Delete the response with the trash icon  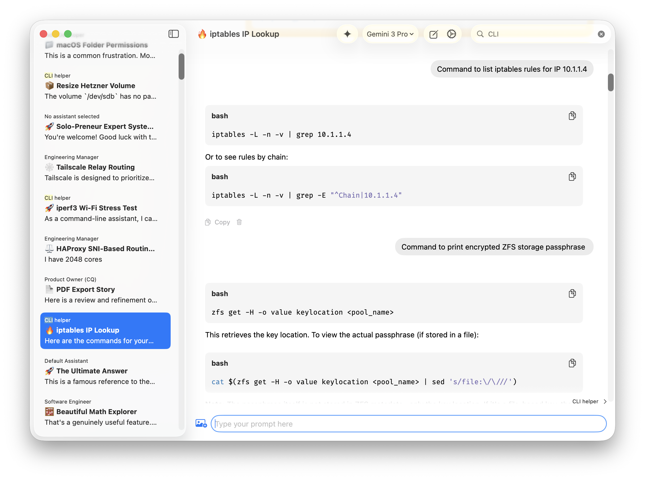[x=239, y=222]
